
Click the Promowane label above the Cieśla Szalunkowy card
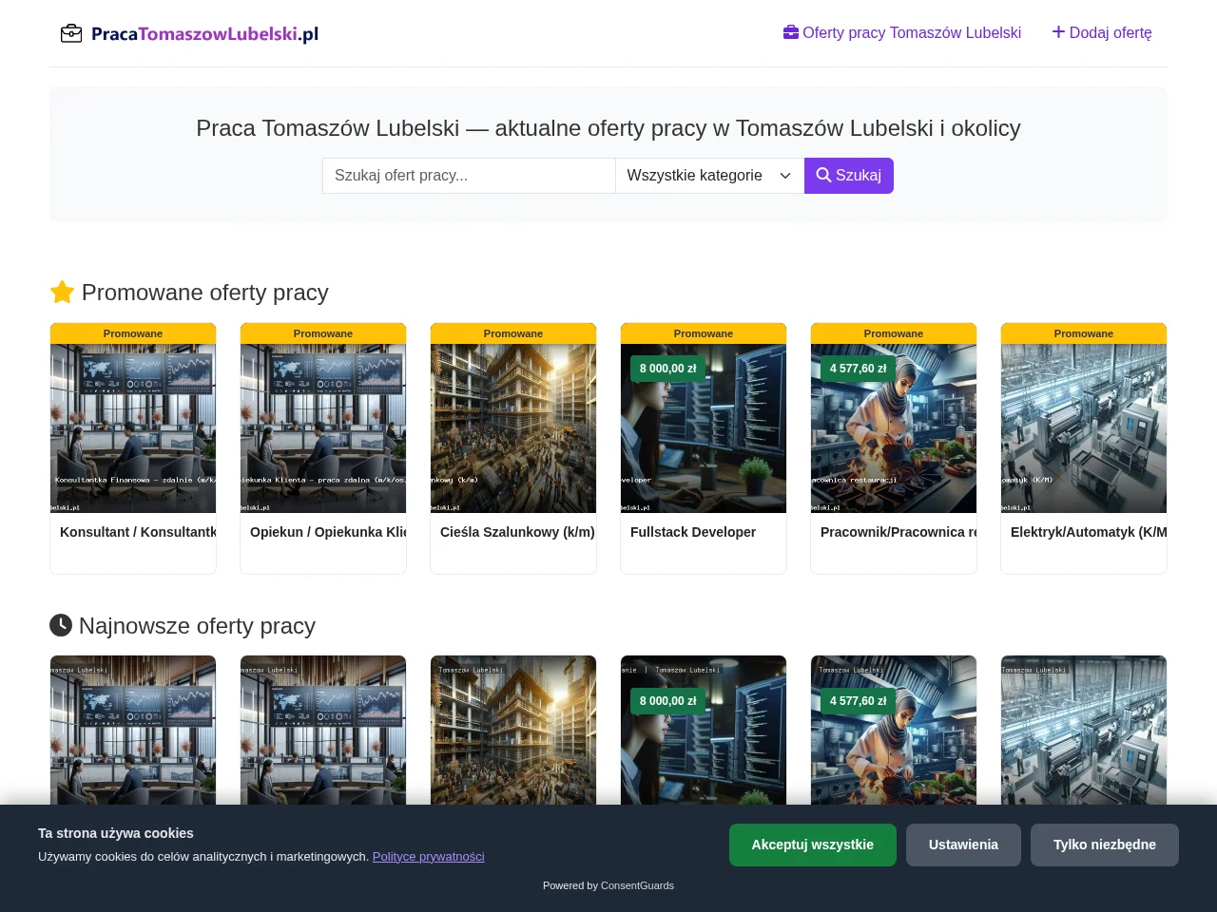pyautogui.click(x=513, y=333)
